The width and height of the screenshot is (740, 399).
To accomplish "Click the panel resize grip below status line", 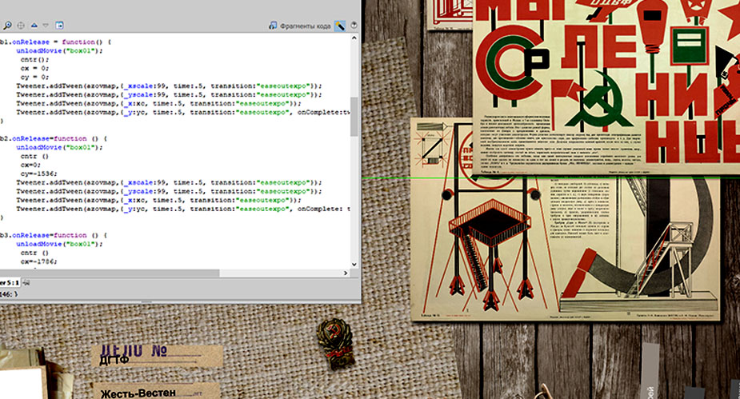I will click(x=146, y=301).
